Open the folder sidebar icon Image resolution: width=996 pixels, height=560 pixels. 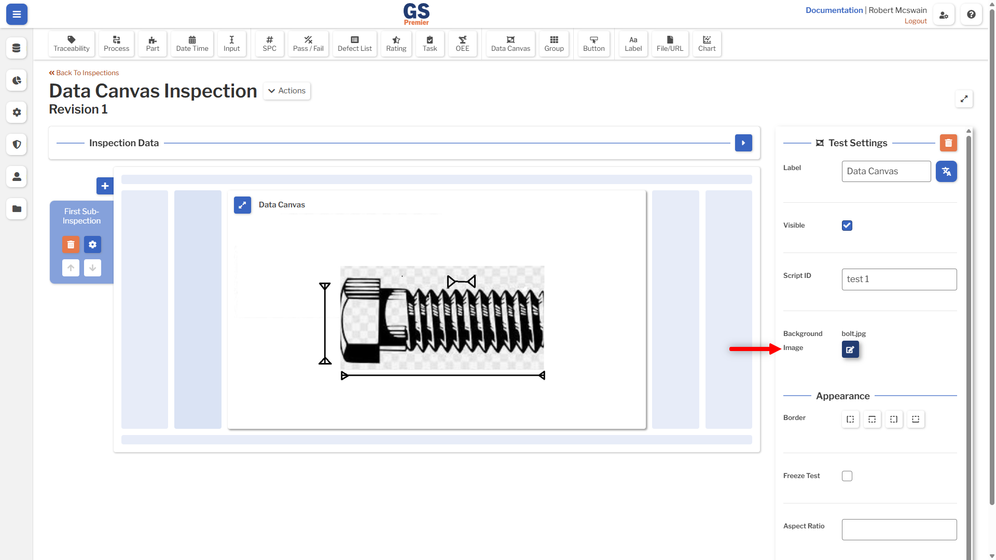[17, 209]
